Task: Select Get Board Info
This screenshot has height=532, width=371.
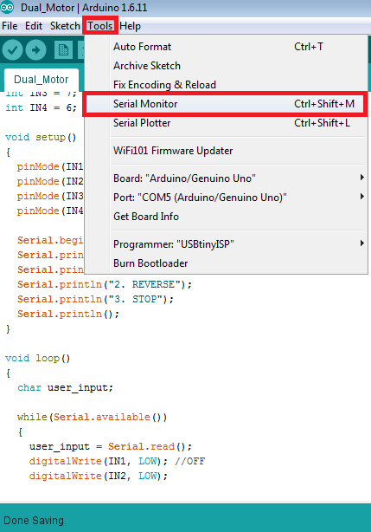Action: pos(226,216)
